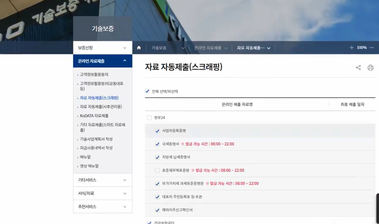Image resolution: width=379 pixels, height=224 pixels.
Task: Zoom in with the plus icon
Action: 352,48
